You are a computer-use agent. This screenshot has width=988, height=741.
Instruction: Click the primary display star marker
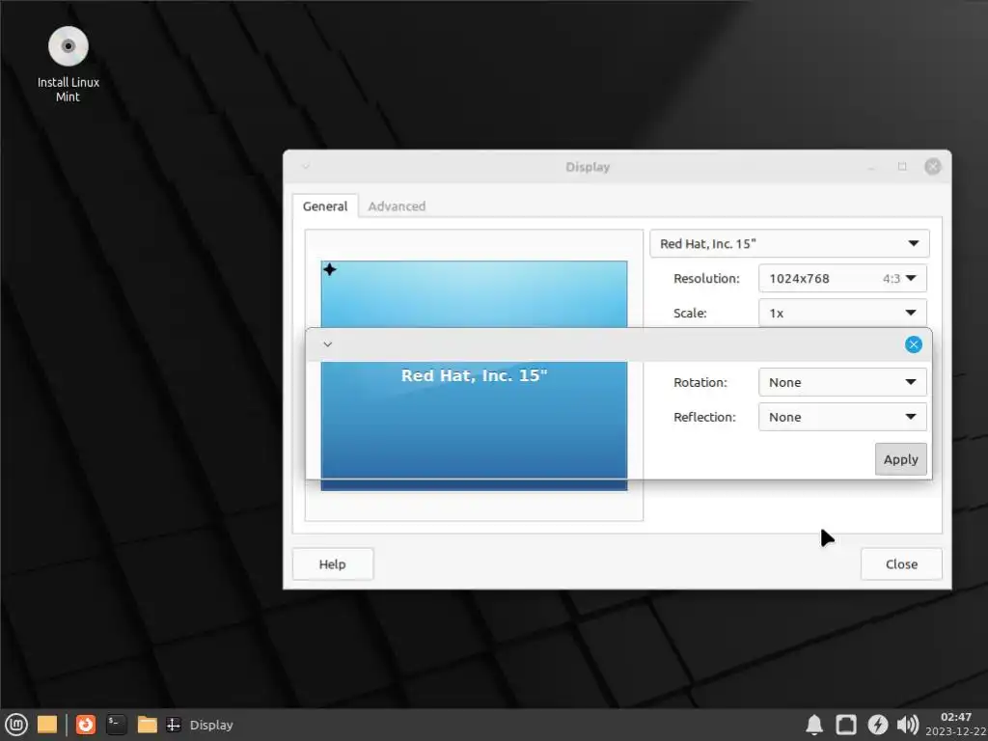(330, 270)
